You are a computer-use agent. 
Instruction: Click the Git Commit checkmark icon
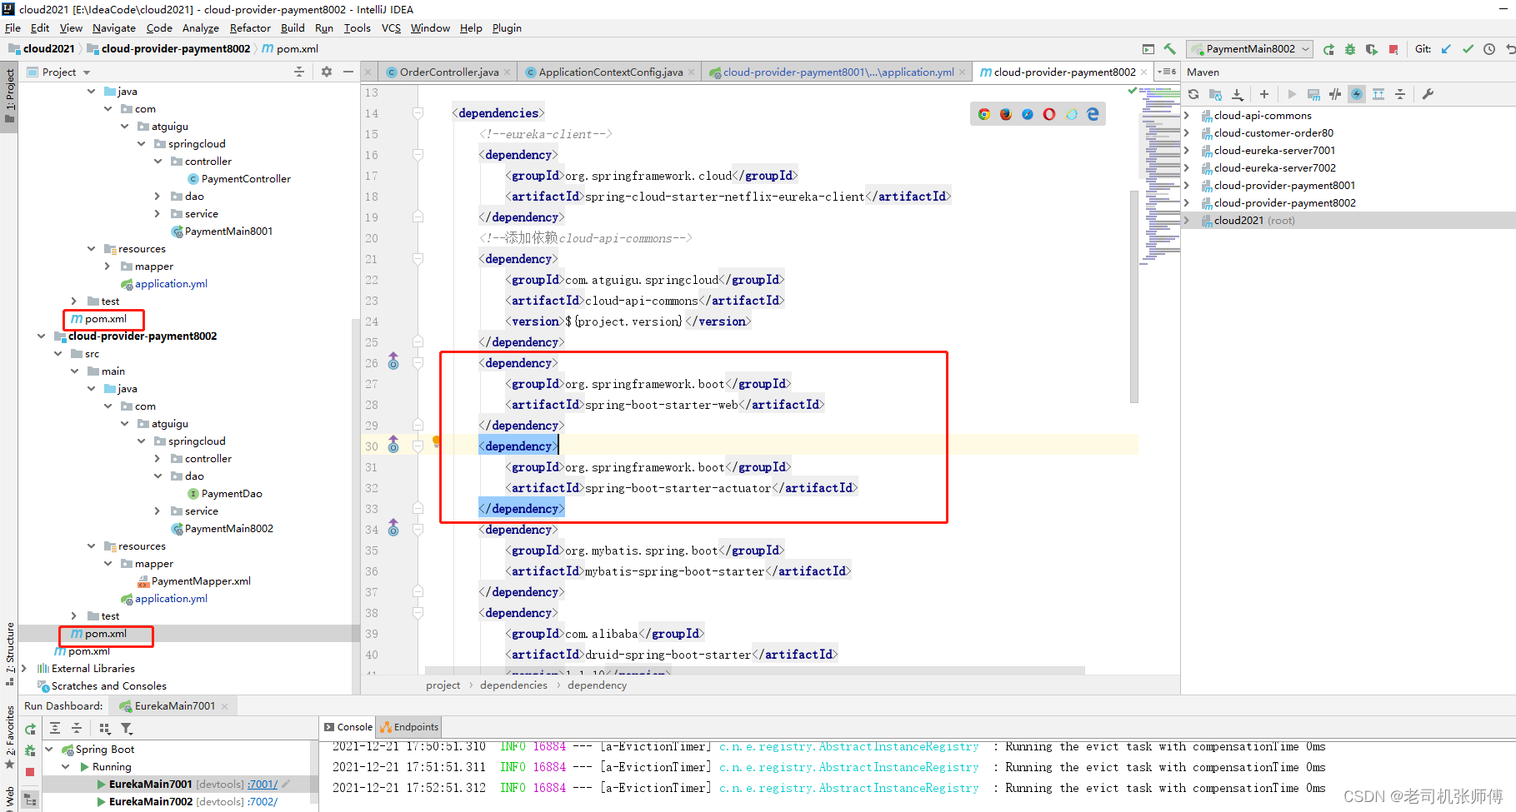1468,49
